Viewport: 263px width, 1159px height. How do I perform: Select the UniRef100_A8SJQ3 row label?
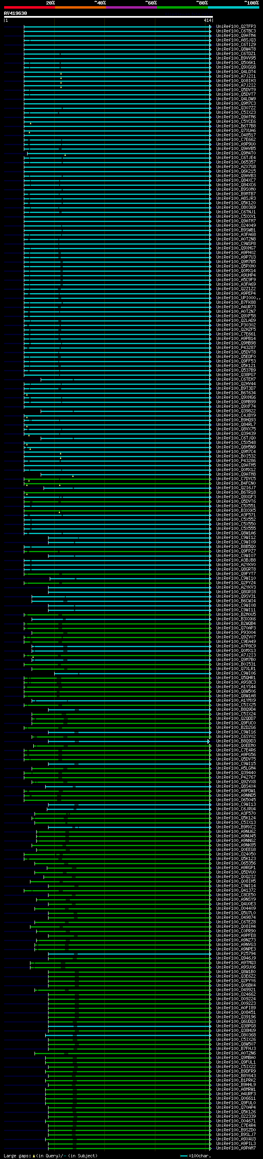click(236, 40)
